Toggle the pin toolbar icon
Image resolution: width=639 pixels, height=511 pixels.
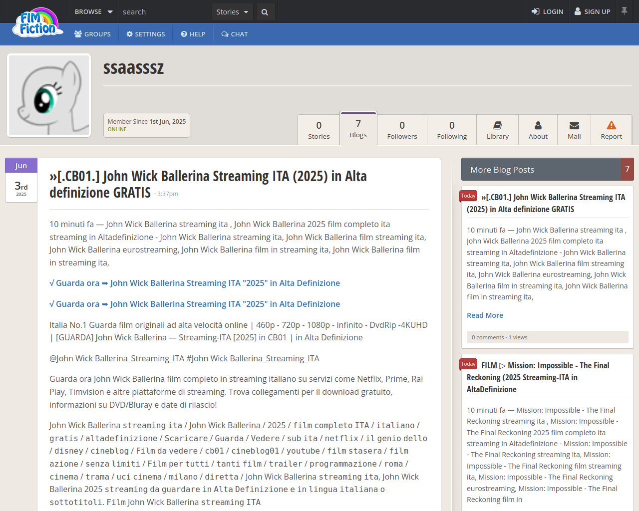tap(624, 11)
